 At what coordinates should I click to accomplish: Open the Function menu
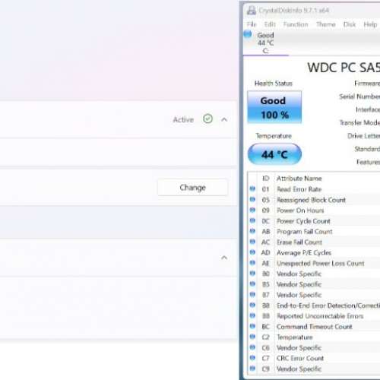click(296, 24)
